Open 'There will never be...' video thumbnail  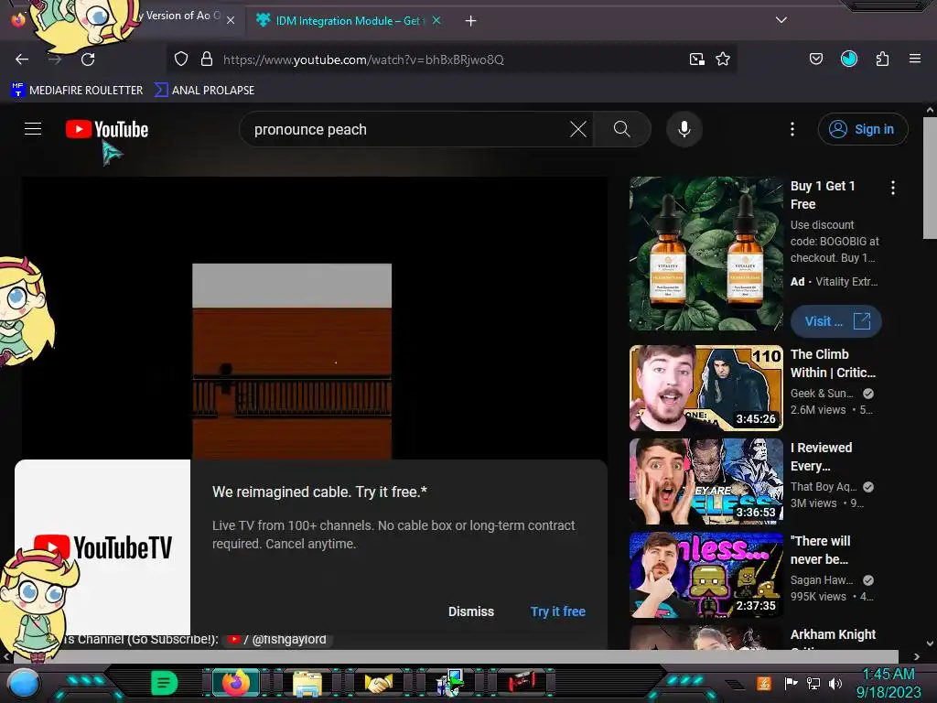coord(705,575)
